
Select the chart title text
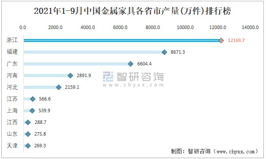132,11
